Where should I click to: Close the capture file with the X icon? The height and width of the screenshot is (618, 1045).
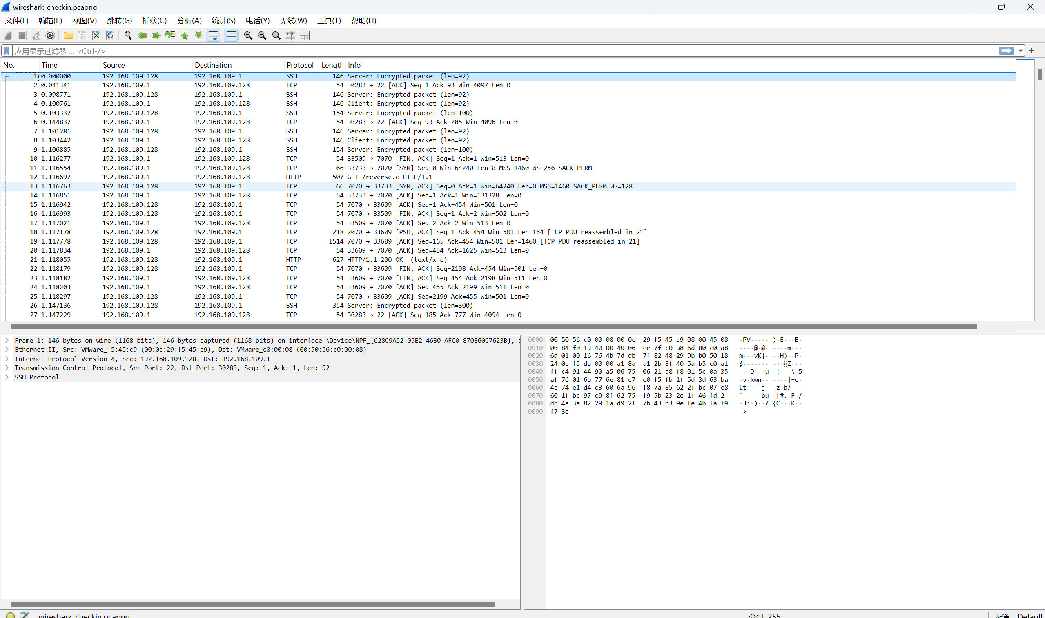pyautogui.click(x=96, y=35)
